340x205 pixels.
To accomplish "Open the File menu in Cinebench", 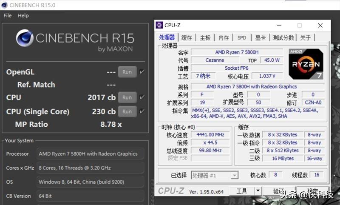I will 7,16.
